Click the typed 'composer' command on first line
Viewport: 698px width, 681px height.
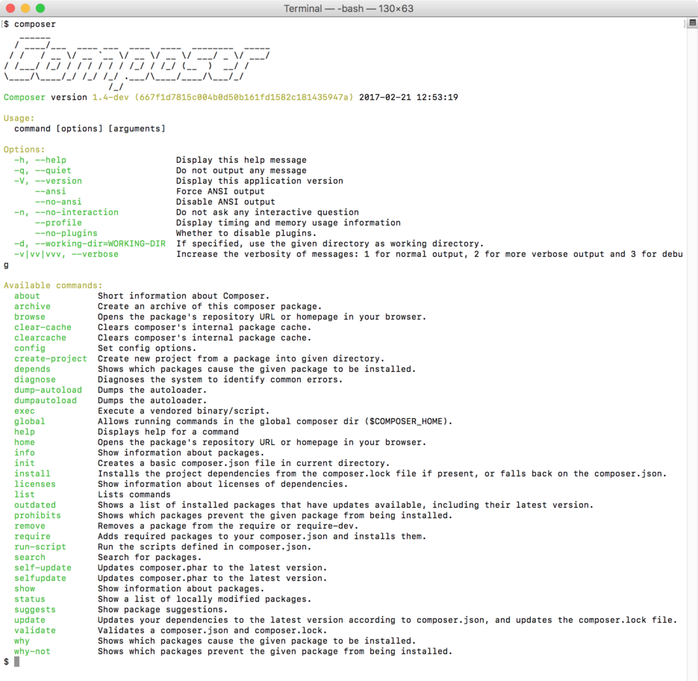tap(35, 25)
